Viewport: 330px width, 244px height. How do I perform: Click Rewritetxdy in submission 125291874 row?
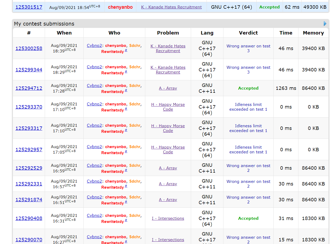click(112, 203)
